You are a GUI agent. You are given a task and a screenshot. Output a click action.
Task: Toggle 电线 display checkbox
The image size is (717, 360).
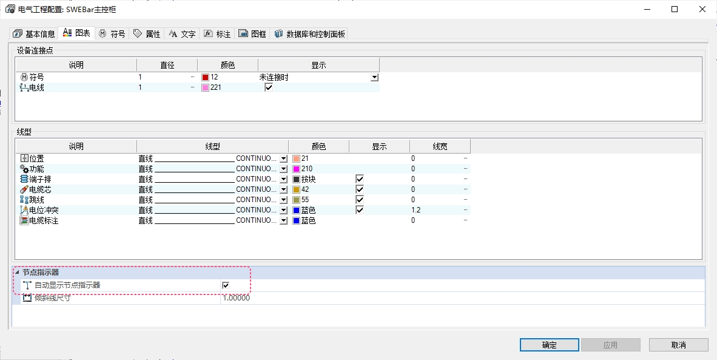[269, 87]
